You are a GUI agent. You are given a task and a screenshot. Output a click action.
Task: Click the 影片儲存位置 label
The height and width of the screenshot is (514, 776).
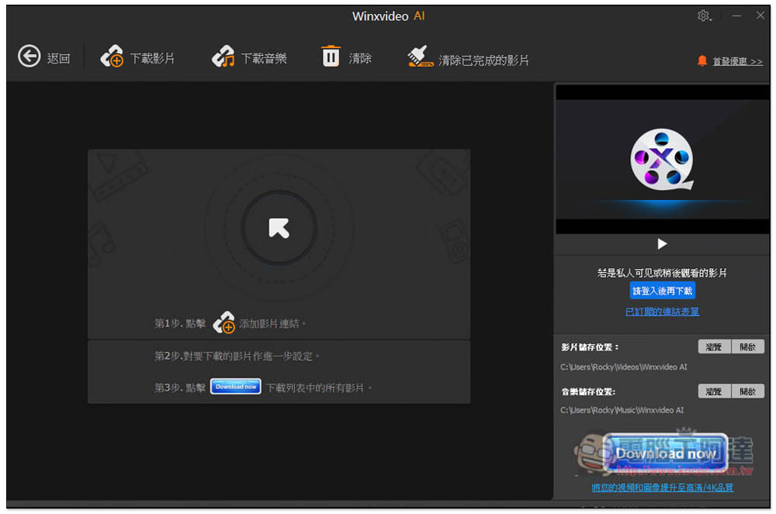click(590, 347)
